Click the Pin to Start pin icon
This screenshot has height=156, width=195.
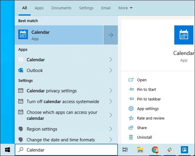tap(131, 89)
